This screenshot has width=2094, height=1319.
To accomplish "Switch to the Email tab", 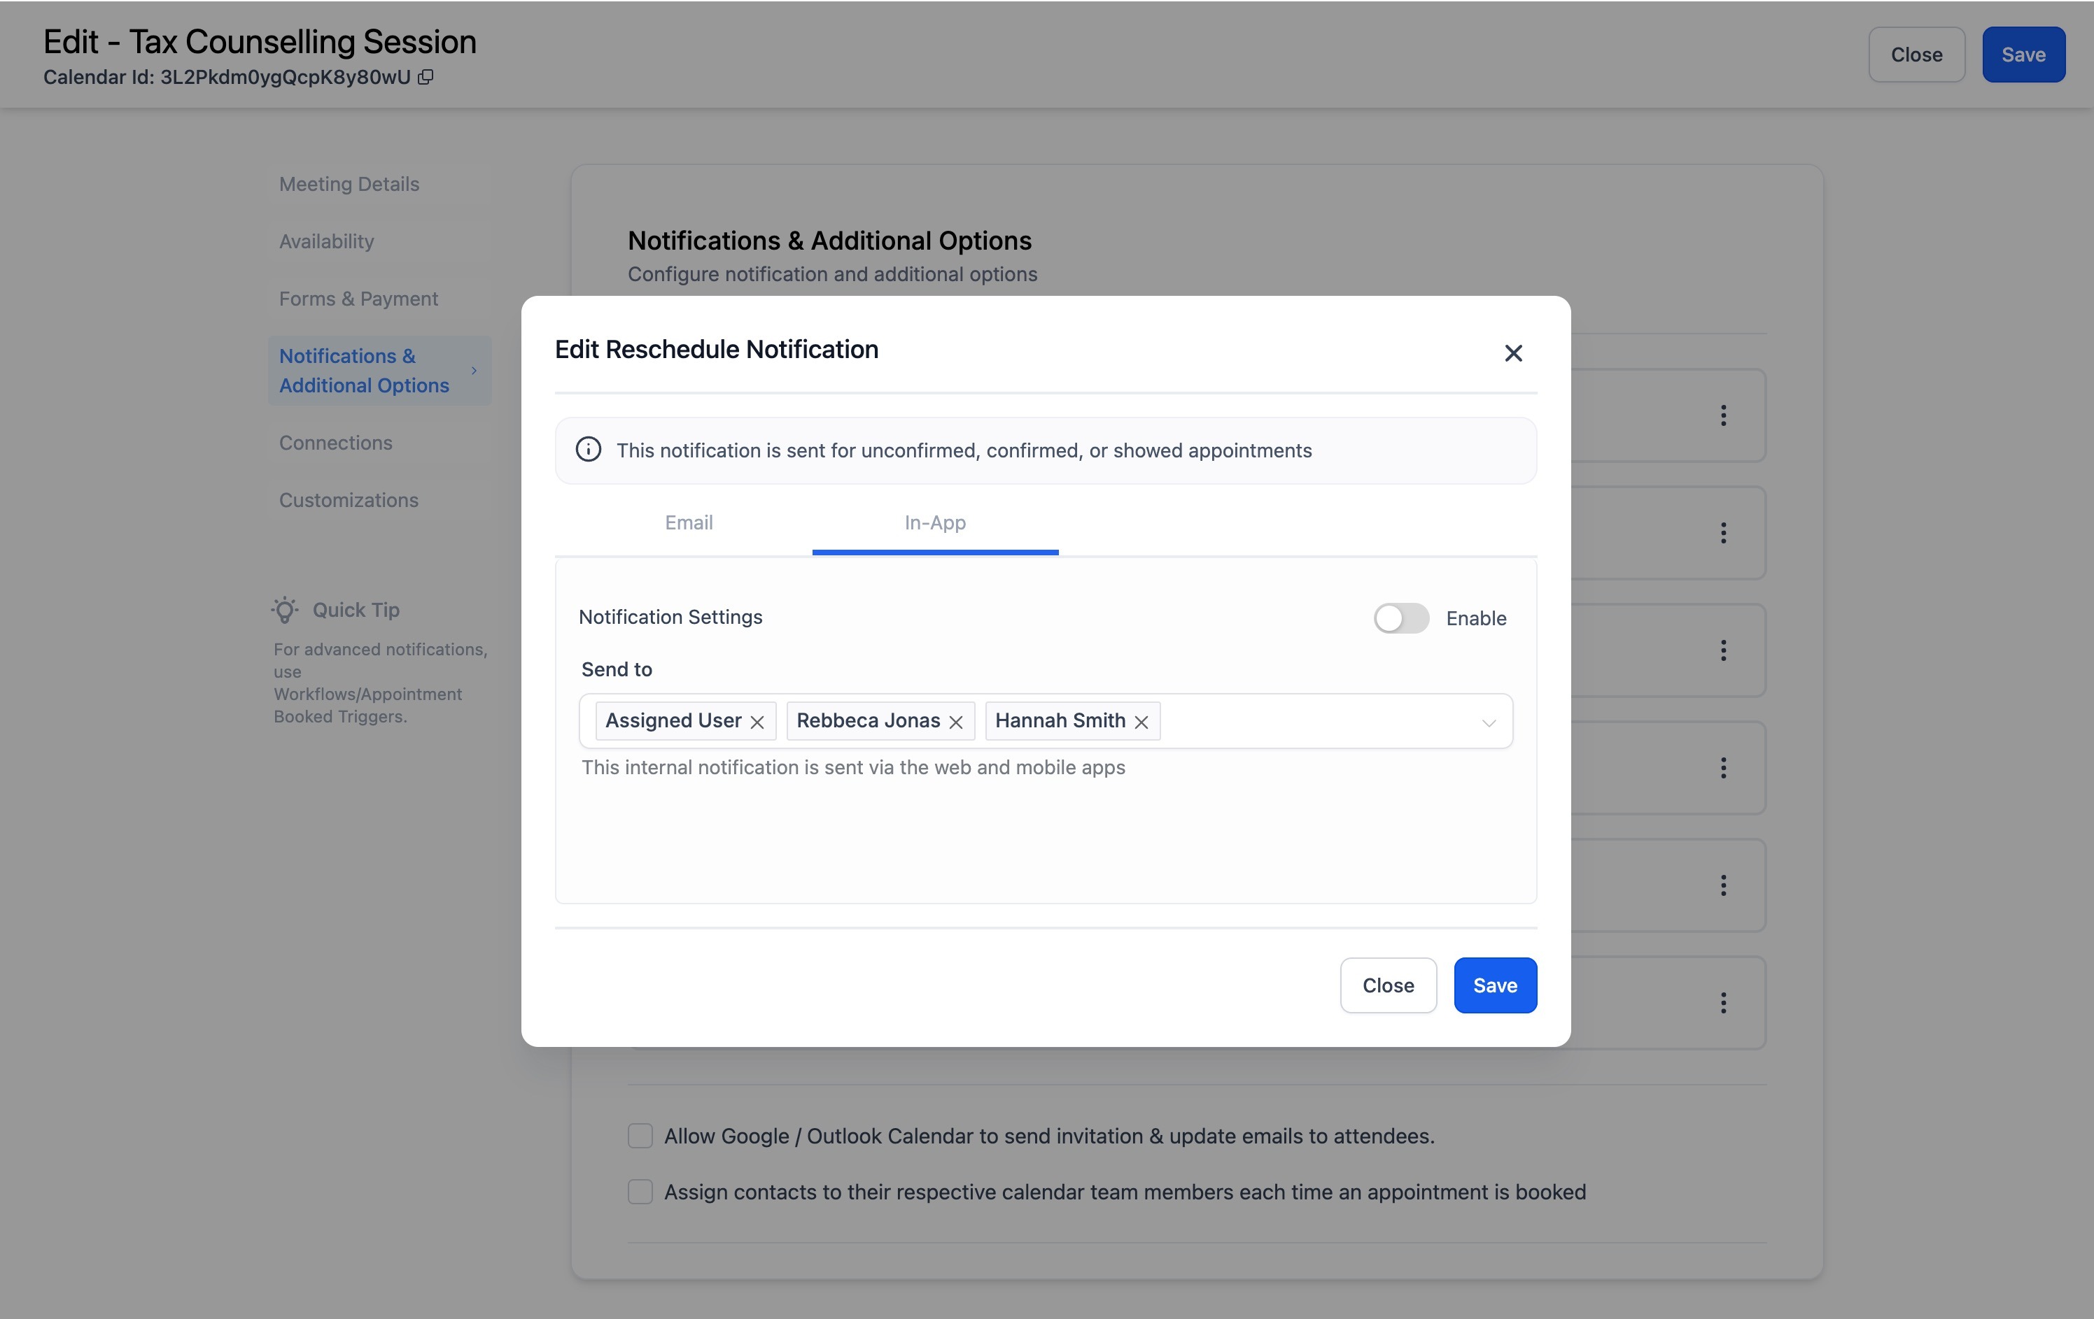I will pyautogui.click(x=689, y=523).
